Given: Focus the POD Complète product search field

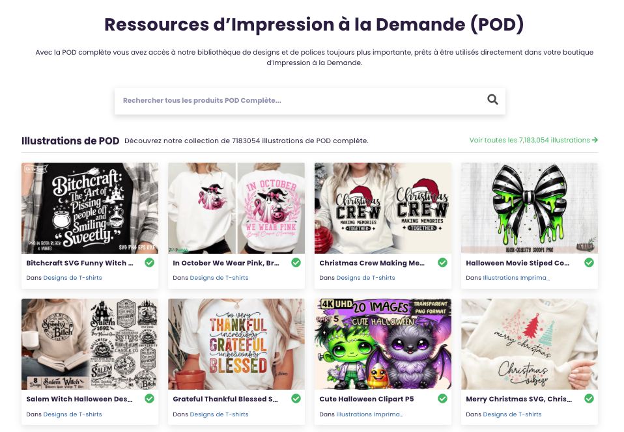Looking at the screenshot, I should (x=302, y=101).
